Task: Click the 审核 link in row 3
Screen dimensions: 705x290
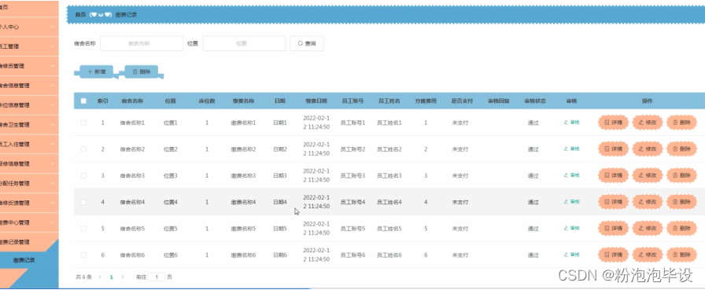Action: (571, 175)
